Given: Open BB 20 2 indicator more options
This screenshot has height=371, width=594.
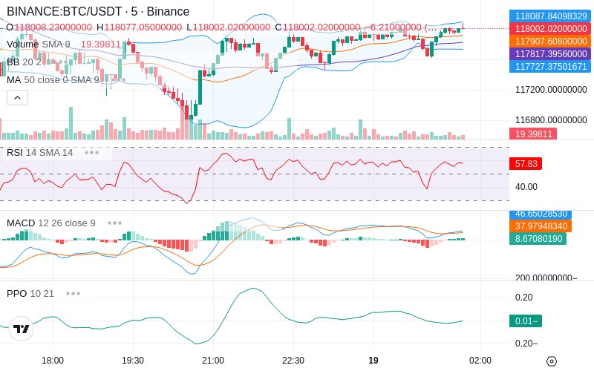Looking at the screenshot, I should [61, 62].
